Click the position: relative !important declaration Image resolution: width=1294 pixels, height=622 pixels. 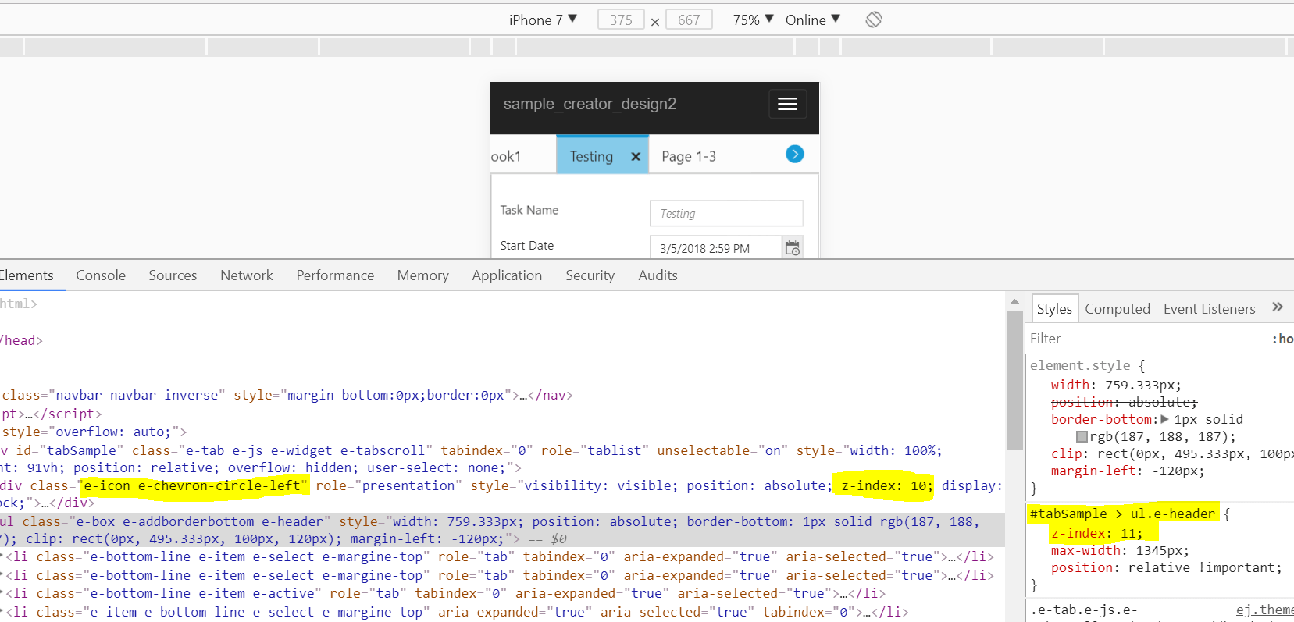(x=1166, y=567)
